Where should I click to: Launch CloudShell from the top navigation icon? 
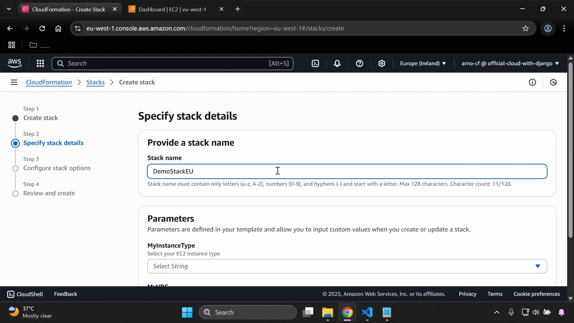315,63
